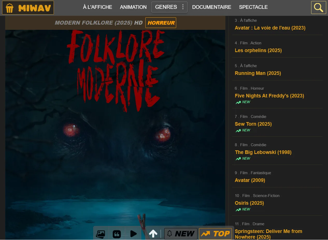
Task: Open the DOCUMENTAIRE menu item
Action: click(212, 7)
